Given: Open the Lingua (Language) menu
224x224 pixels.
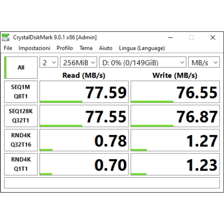Looking at the screenshot, I should pyautogui.click(x=142, y=48).
